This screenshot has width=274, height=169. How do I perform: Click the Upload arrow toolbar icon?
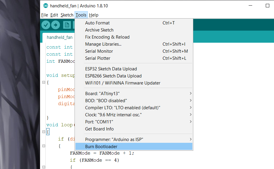click(56, 25)
